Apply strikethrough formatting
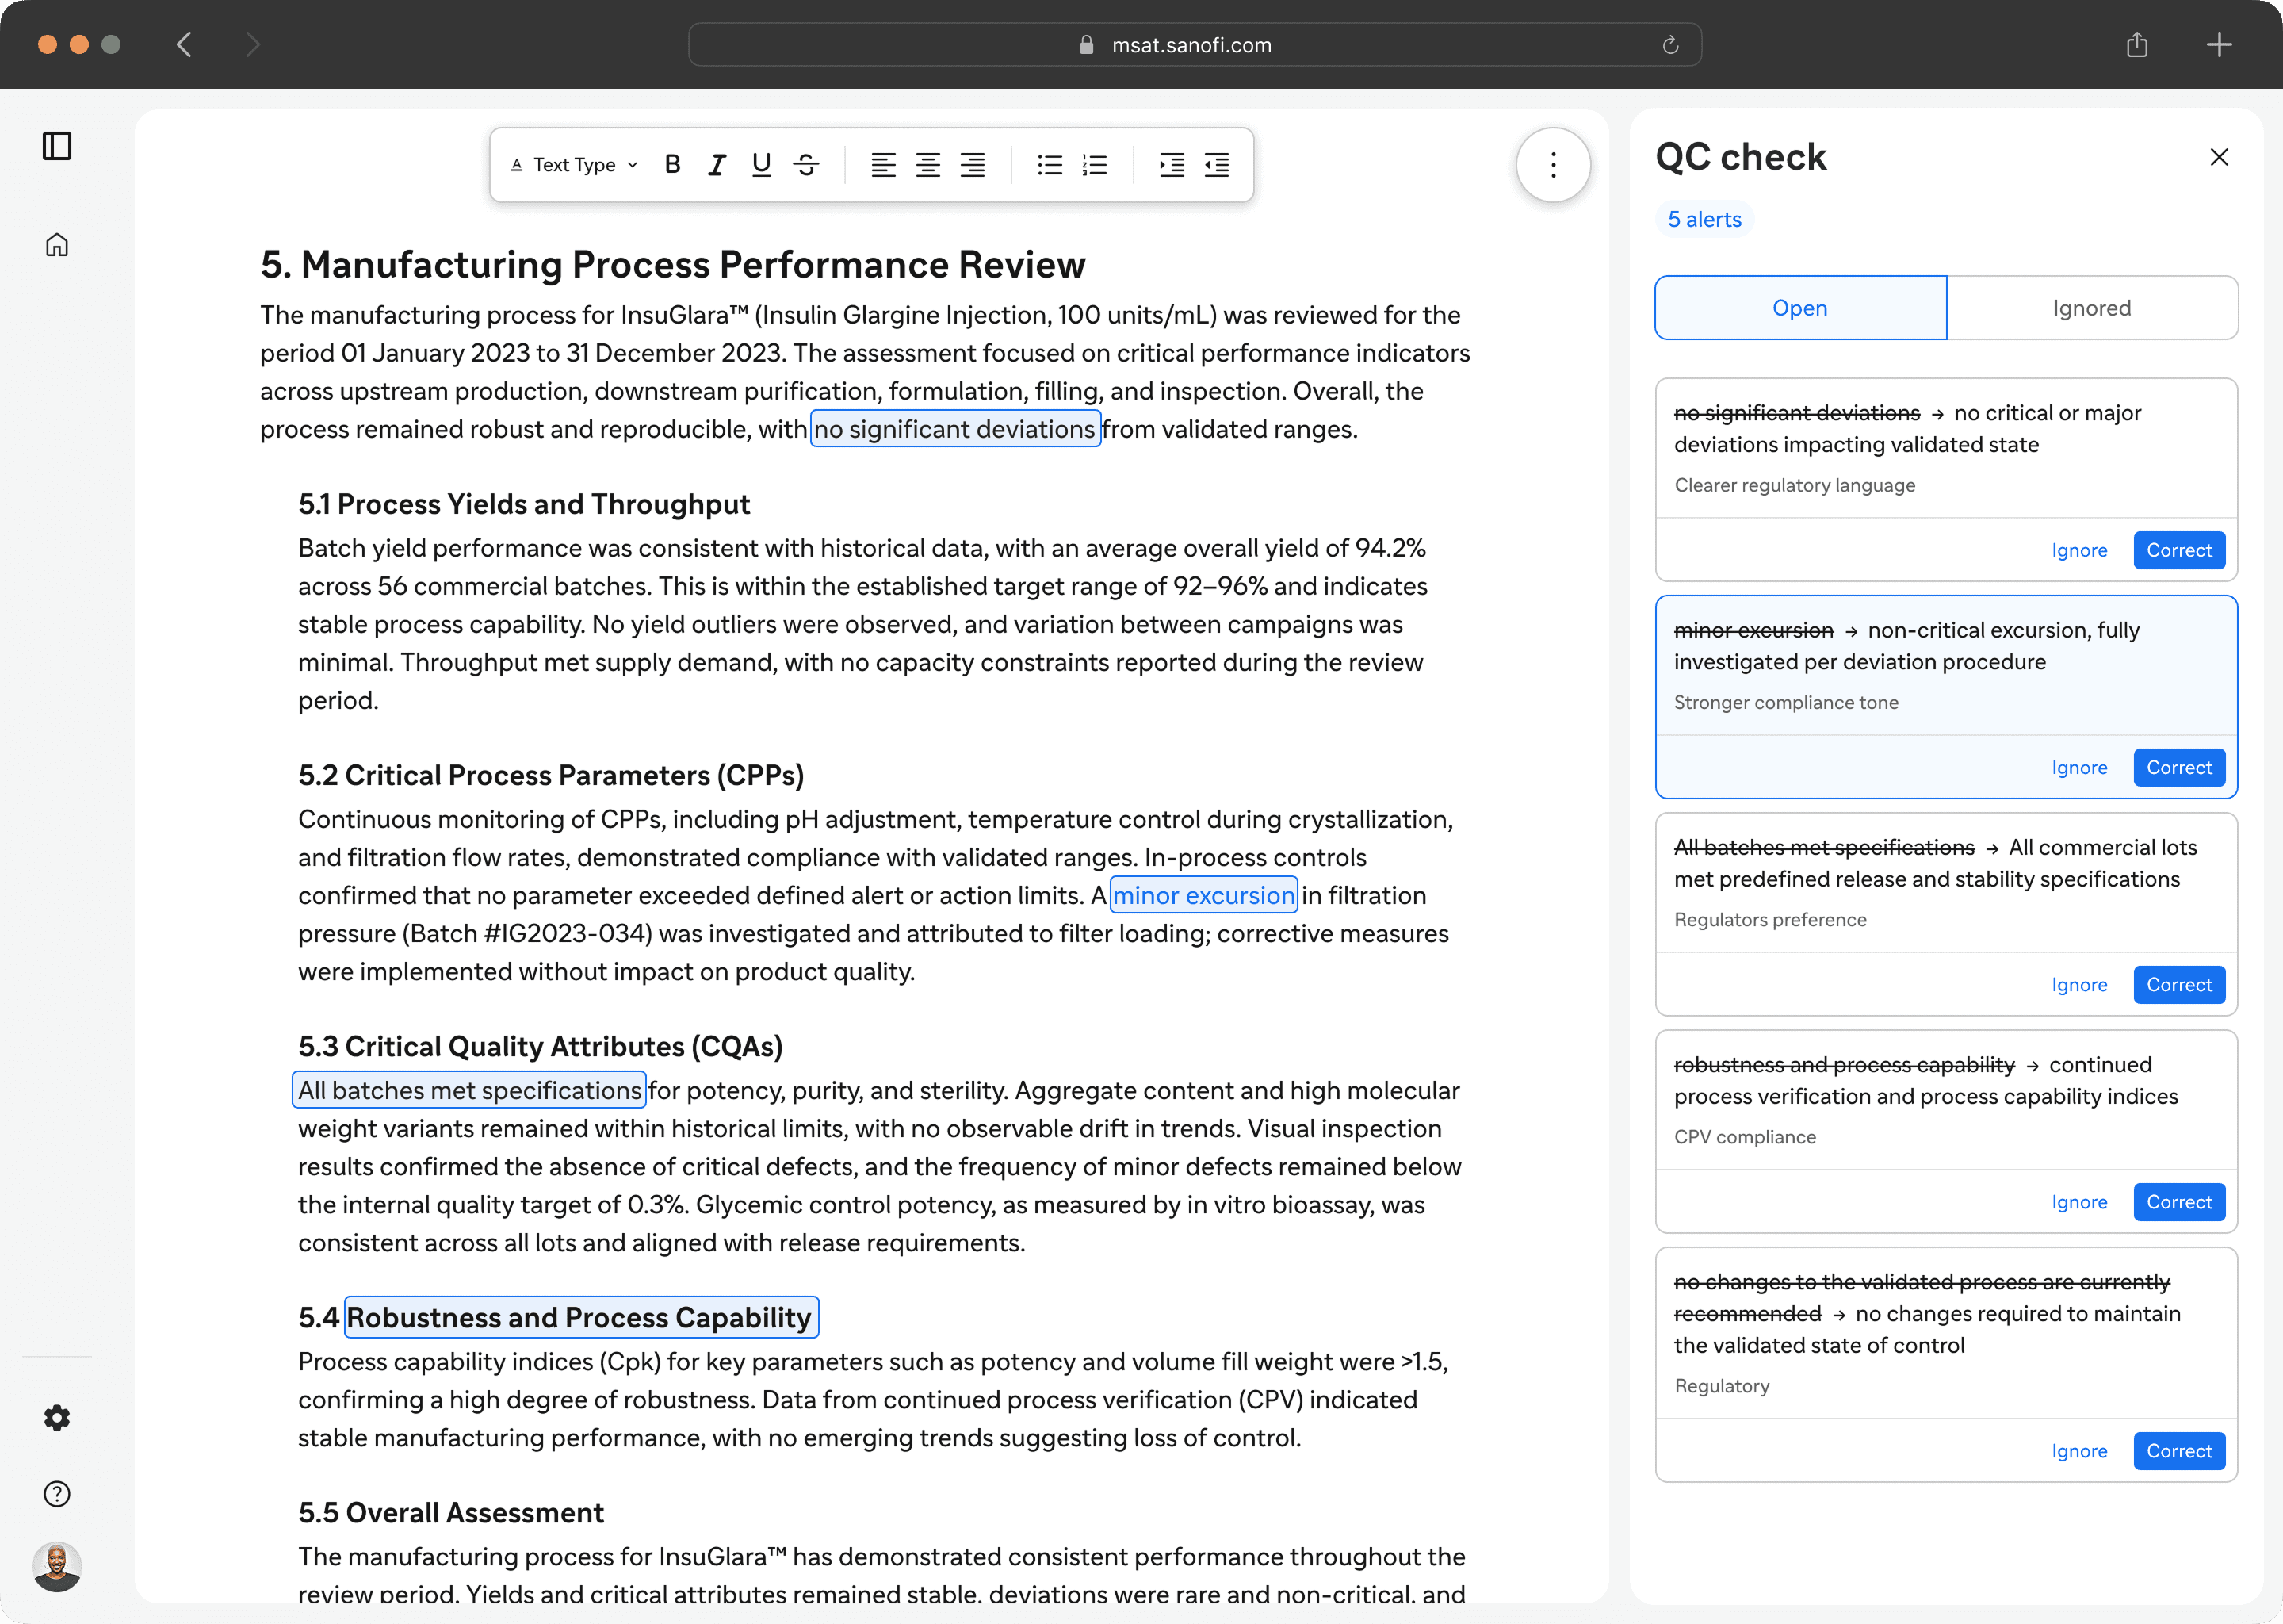The width and height of the screenshot is (2283, 1624). pos(805,165)
